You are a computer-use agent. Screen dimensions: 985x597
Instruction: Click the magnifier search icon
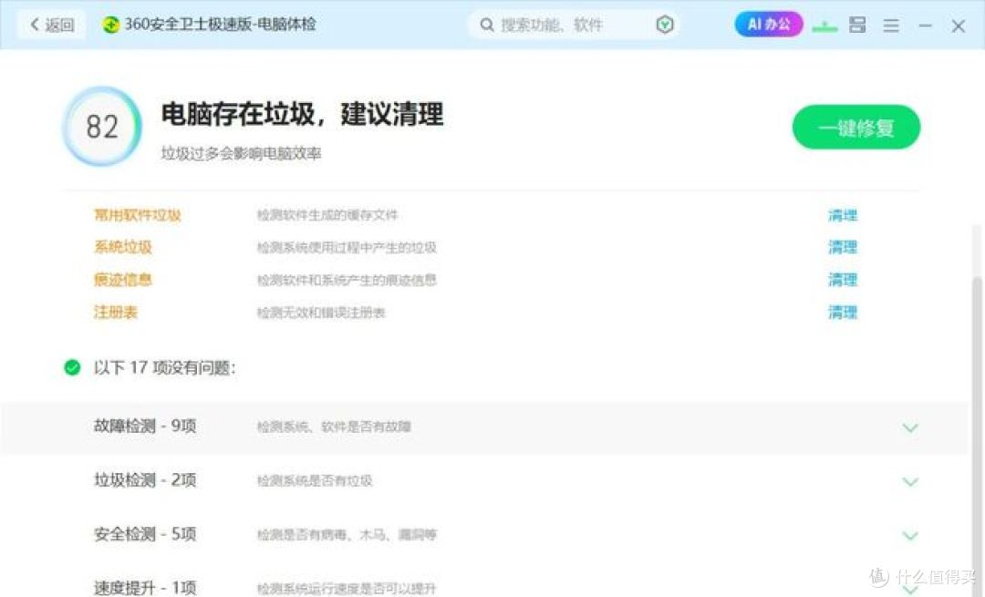[487, 26]
